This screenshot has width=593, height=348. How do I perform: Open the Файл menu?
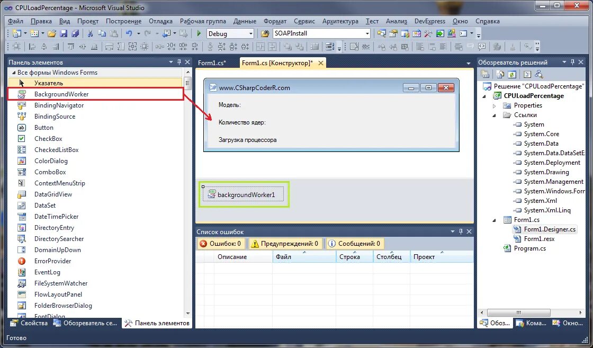pos(15,21)
